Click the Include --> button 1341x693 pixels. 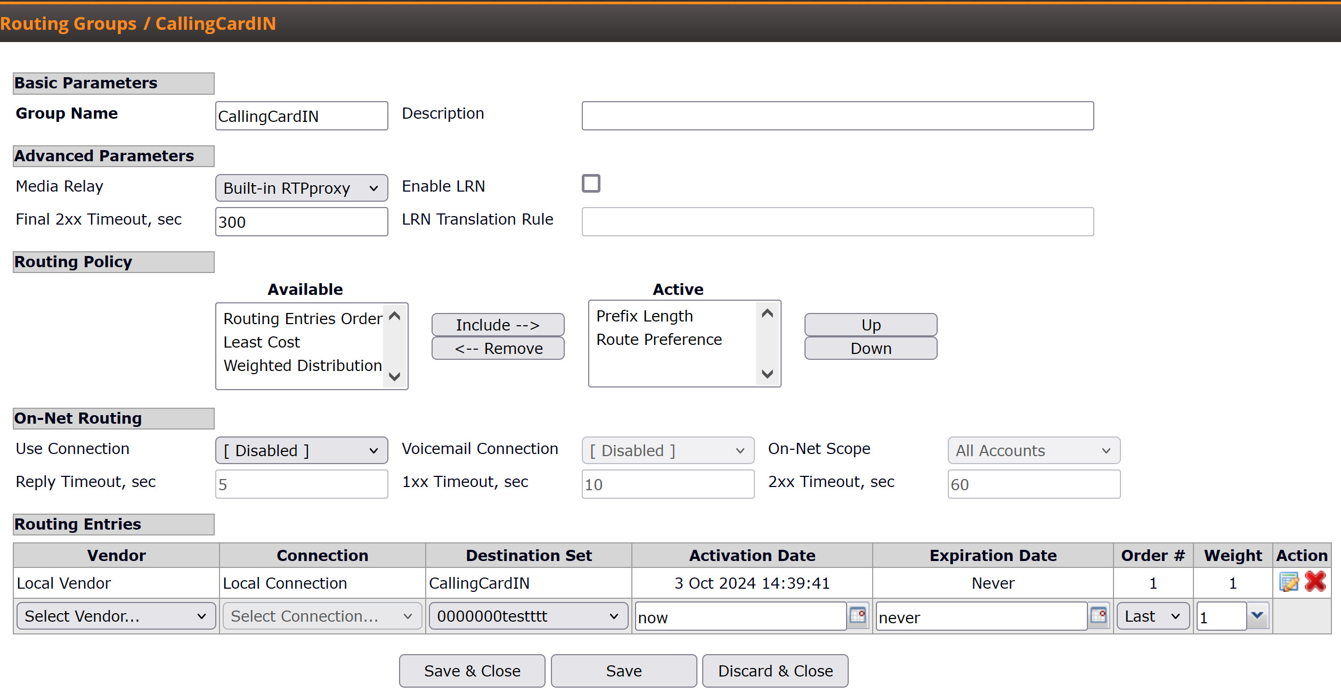(498, 325)
